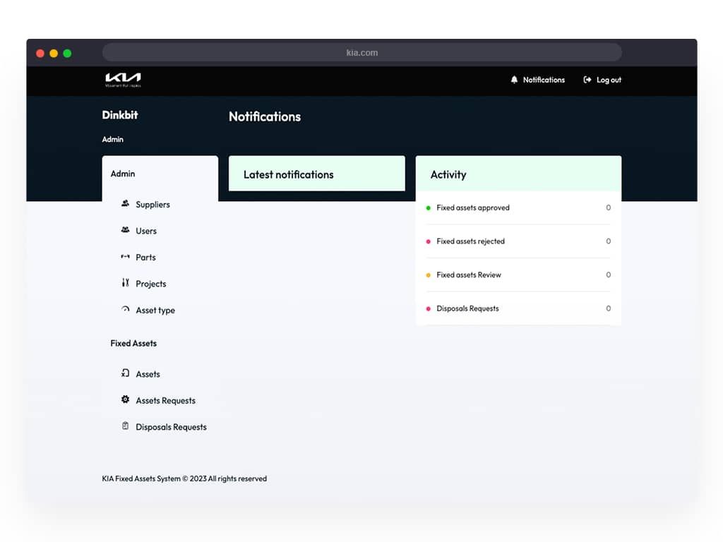Click the Users group icon

125,229
